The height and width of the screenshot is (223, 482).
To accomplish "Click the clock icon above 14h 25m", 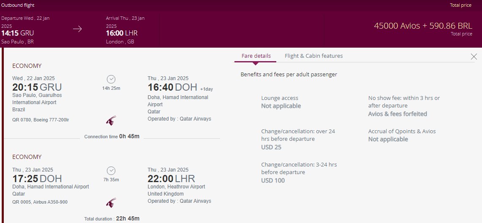I will [x=111, y=79].
